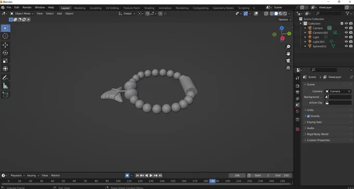Select the Rotate tool
Viewport: 354px width, 189px height.
tap(5, 53)
